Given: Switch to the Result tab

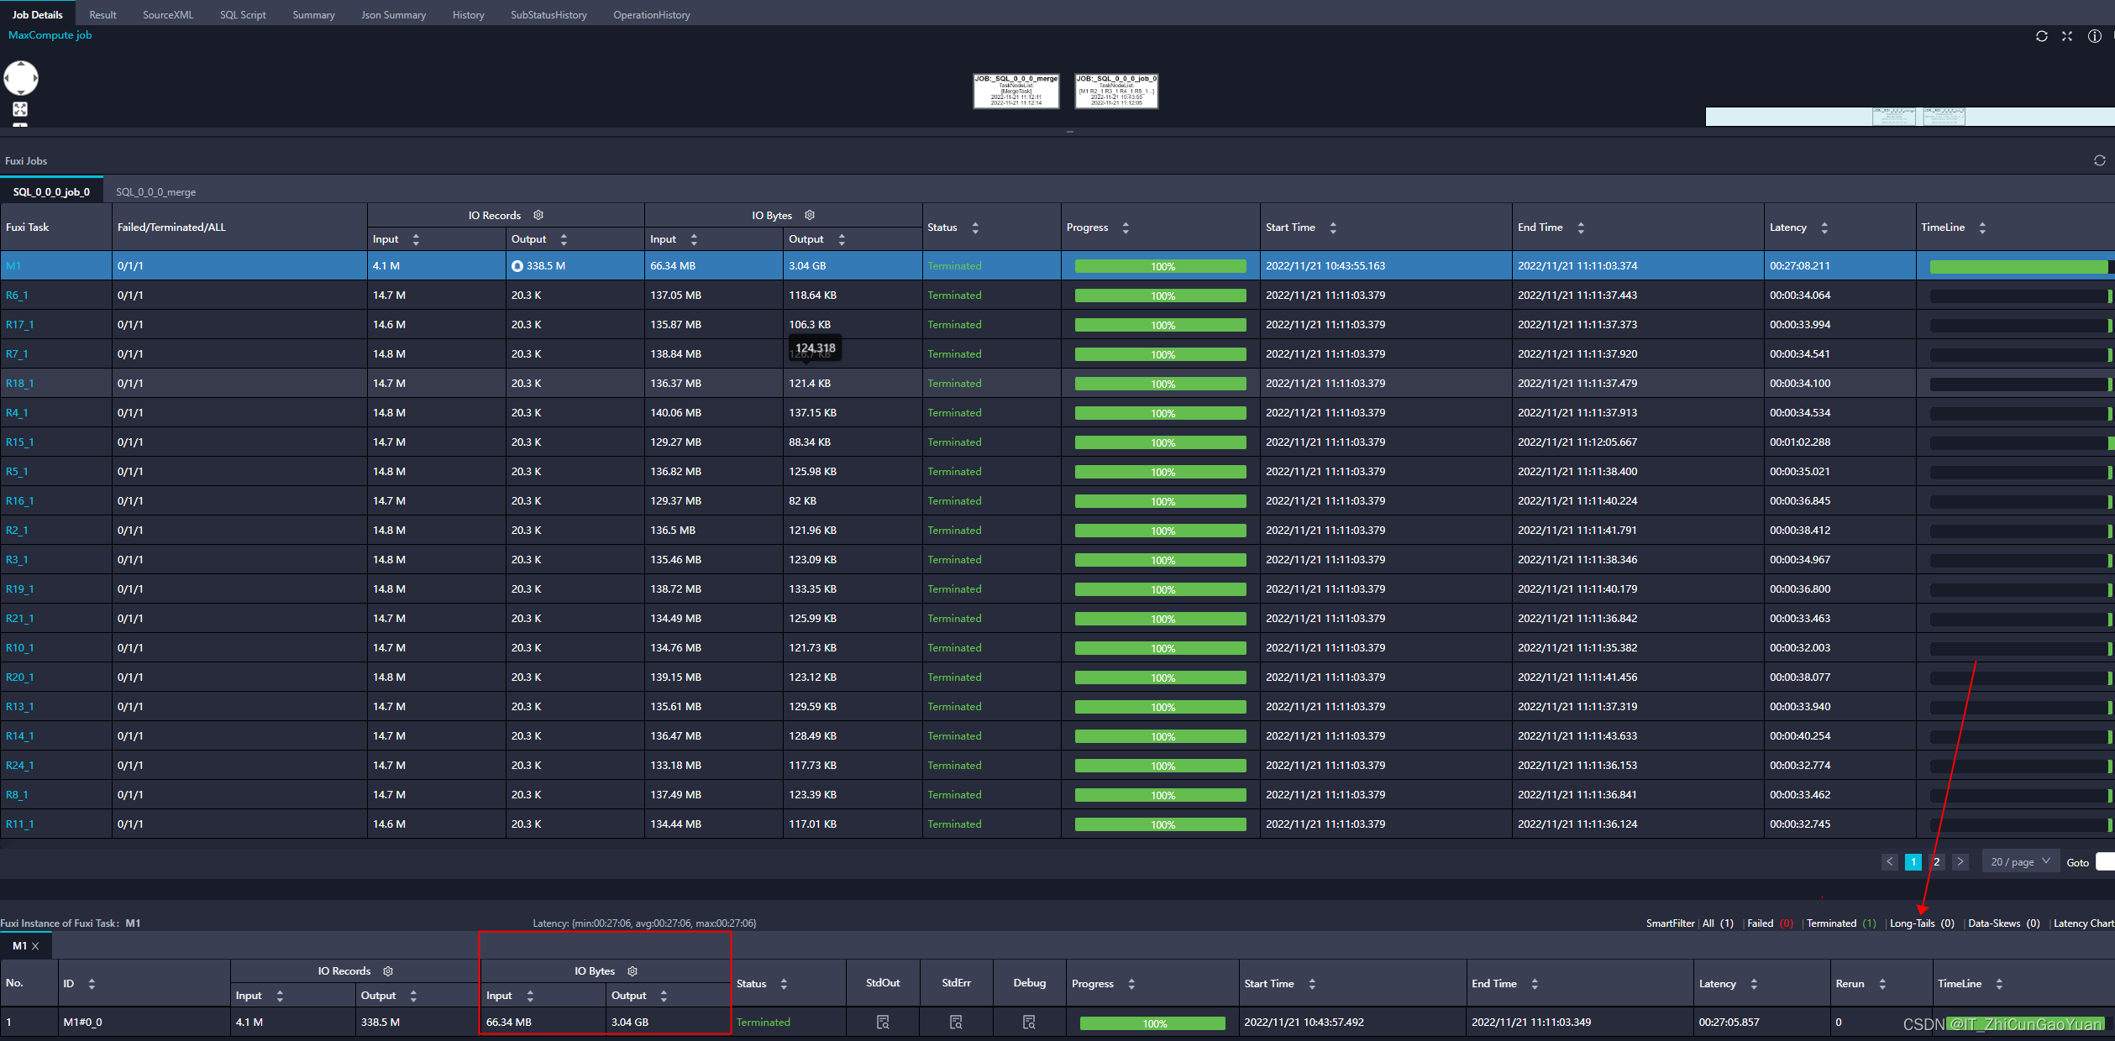Looking at the screenshot, I should coord(102,14).
